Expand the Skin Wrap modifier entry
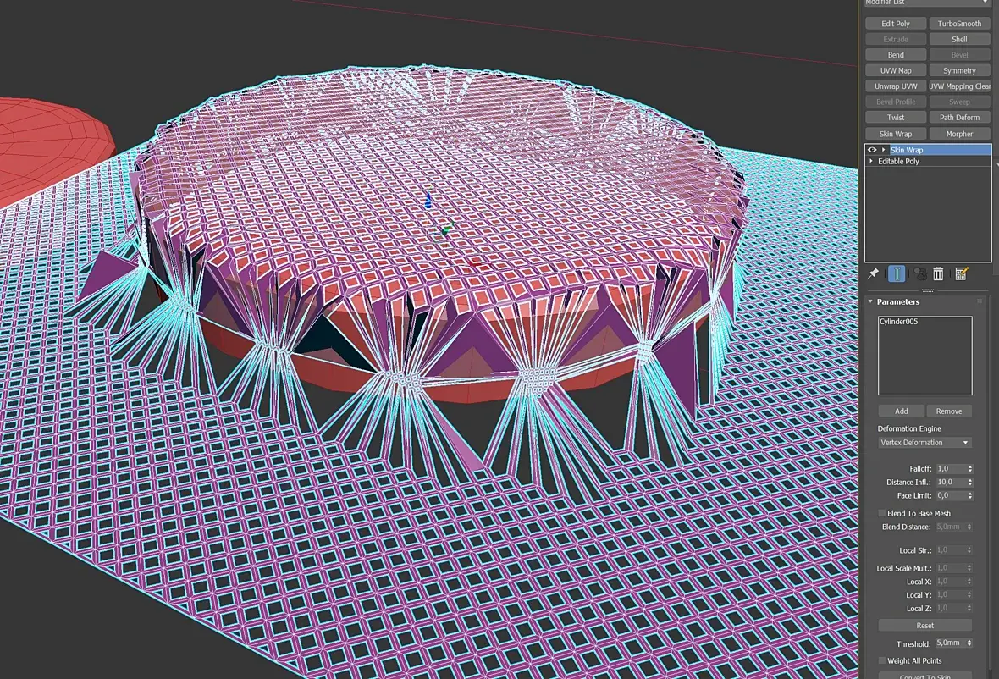The width and height of the screenshot is (999, 679). click(884, 150)
